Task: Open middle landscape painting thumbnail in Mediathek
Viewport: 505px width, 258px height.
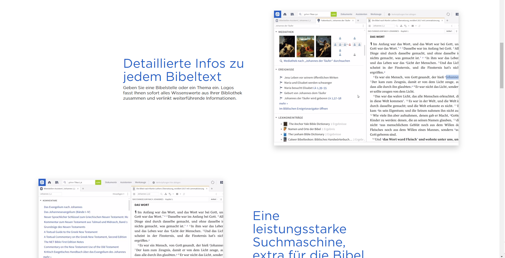Action: pos(305,46)
